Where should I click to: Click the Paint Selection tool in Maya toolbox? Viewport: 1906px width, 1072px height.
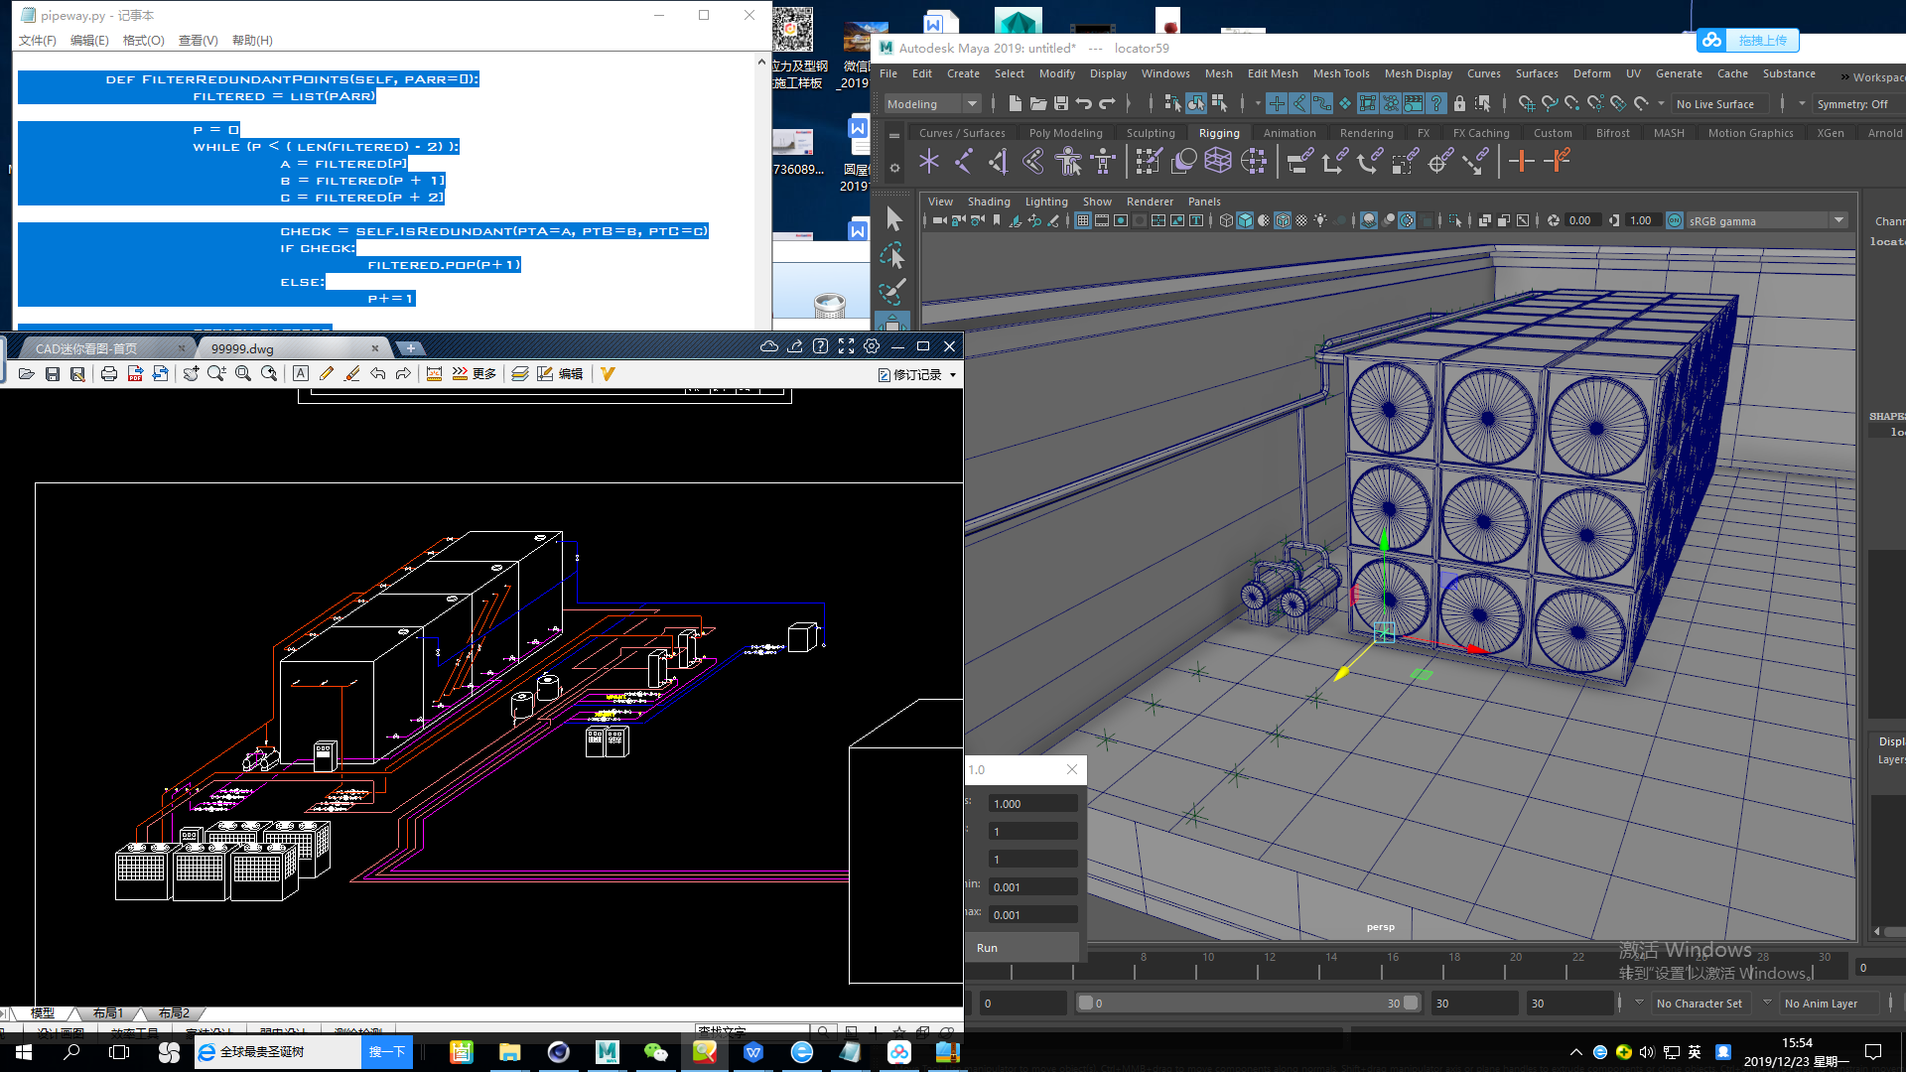[x=893, y=291]
